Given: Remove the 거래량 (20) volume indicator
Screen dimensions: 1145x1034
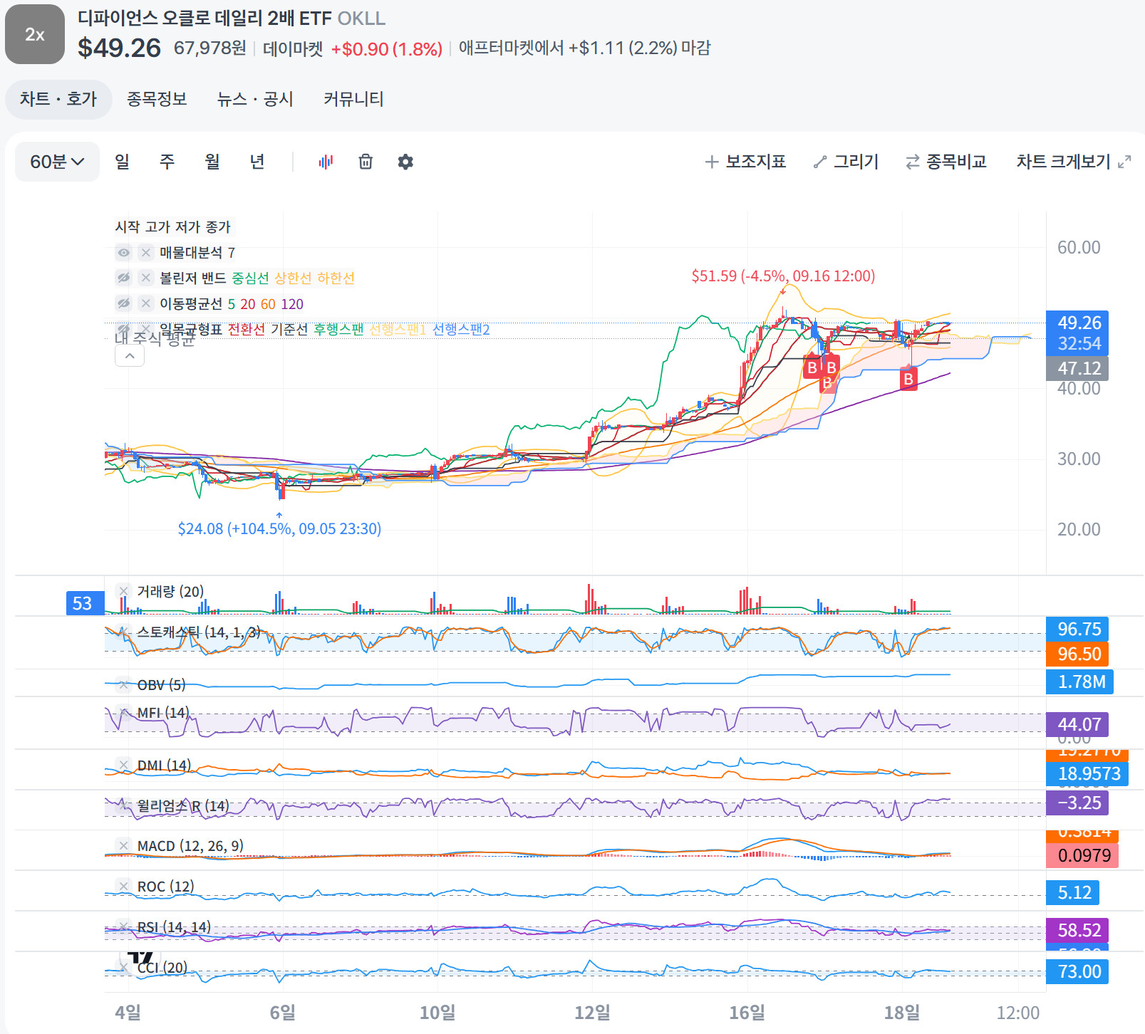Looking at the screenshot, I should pyautogui.click(x=124, y=591).
